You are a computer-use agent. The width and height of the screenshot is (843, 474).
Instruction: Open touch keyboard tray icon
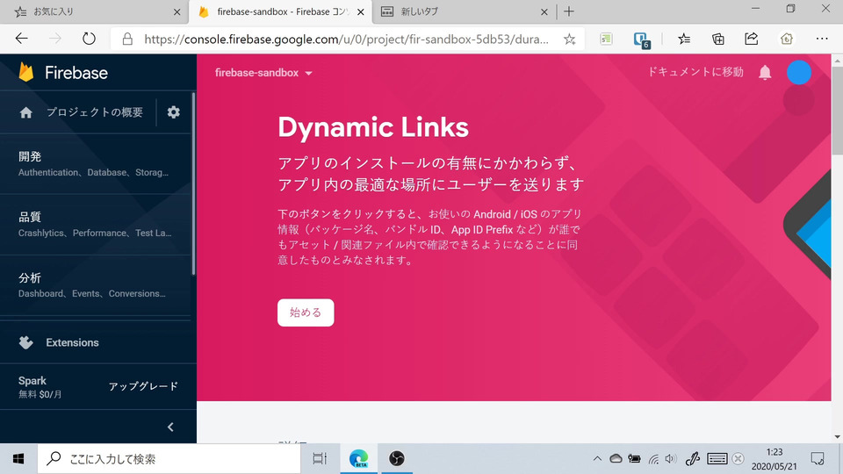pyautogui.click(x=717, y=458)
